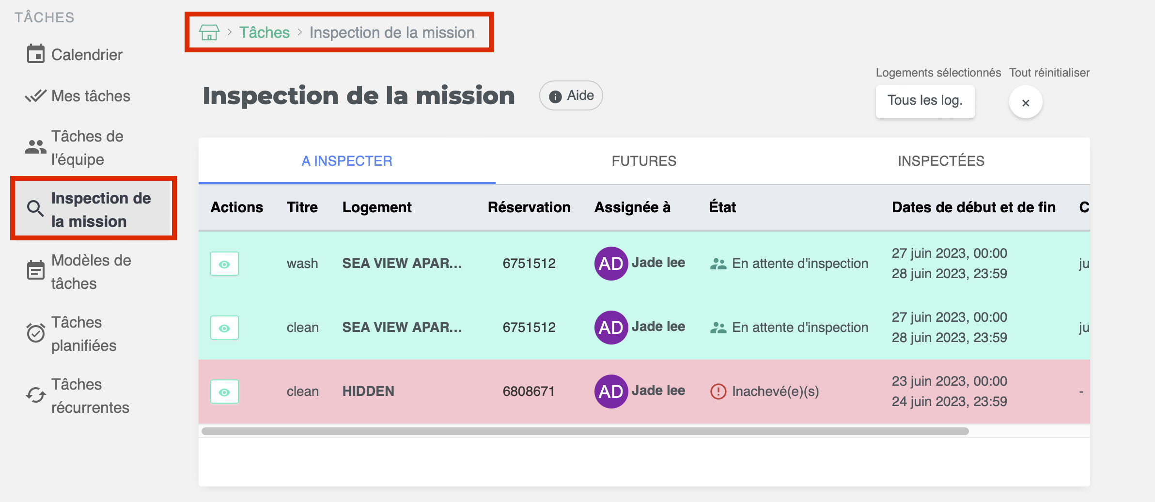
Task: Open the Tous les log. selector
Action: tap(925, 101)
